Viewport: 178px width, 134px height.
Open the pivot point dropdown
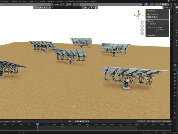pyautogui.click(x=64, y=4)
